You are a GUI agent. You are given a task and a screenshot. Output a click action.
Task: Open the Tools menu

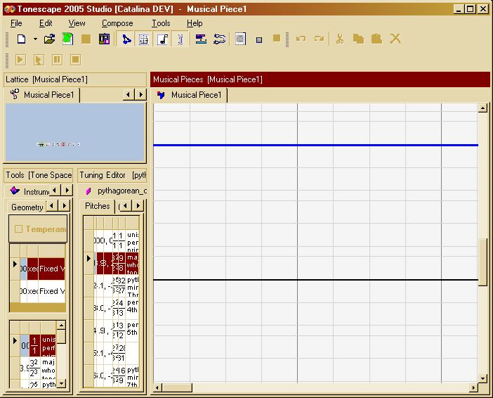coord(161,23)
